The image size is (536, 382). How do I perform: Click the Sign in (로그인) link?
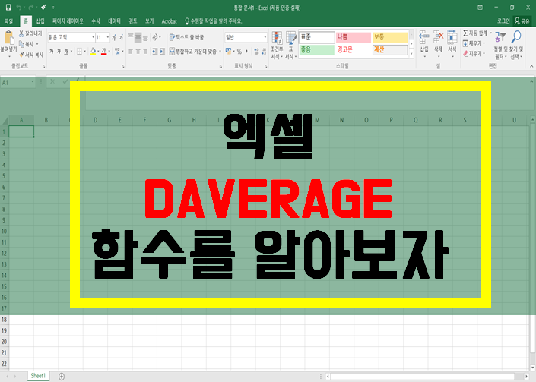click(x=503, y=21)
